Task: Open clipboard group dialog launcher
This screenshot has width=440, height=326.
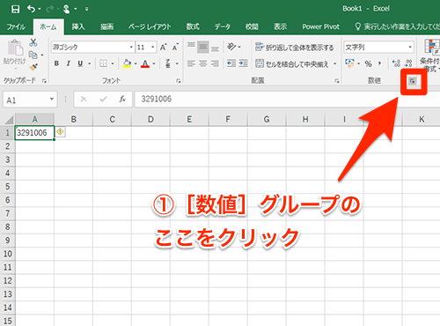Action: coord(44,80)
